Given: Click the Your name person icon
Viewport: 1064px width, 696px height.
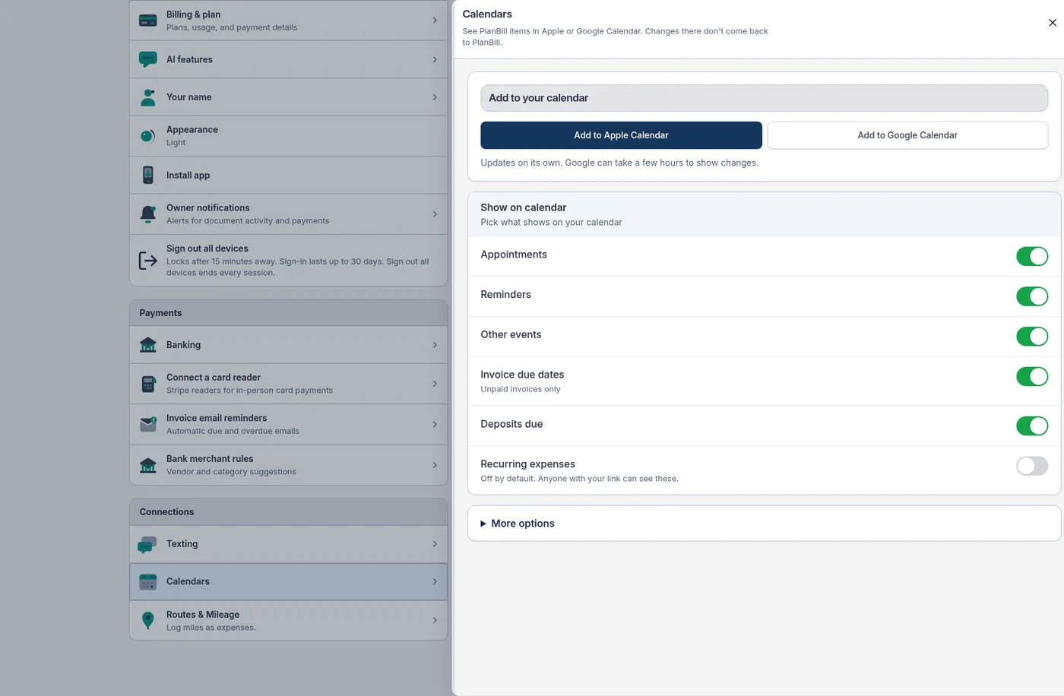Looking at the screenshot, I should (148, 97).
